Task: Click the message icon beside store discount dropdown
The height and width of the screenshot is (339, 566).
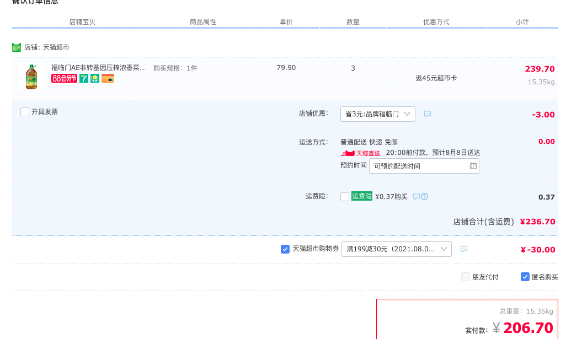Action: coord(428,114)
